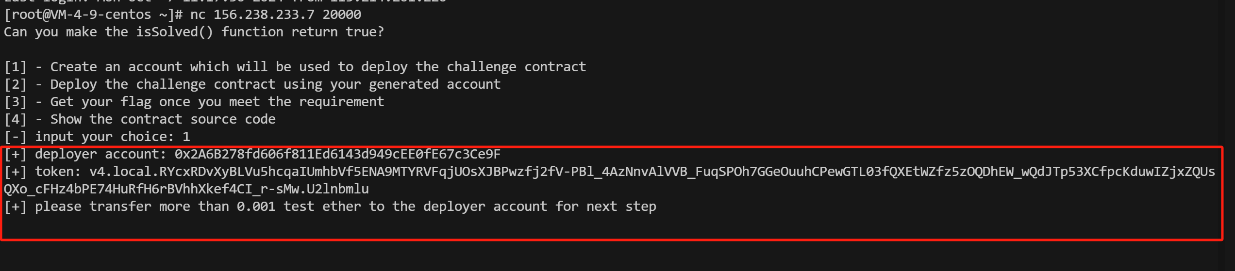Click the v4.local token string start
1235x271 pixels.
pos(652,172)
